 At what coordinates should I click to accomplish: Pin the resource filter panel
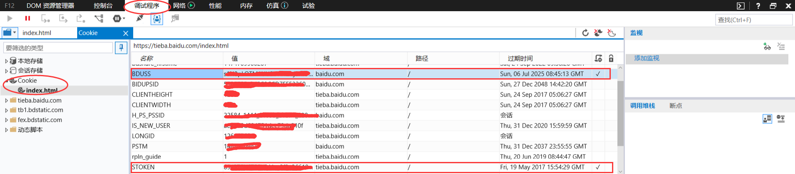click(x=121, y=48)
